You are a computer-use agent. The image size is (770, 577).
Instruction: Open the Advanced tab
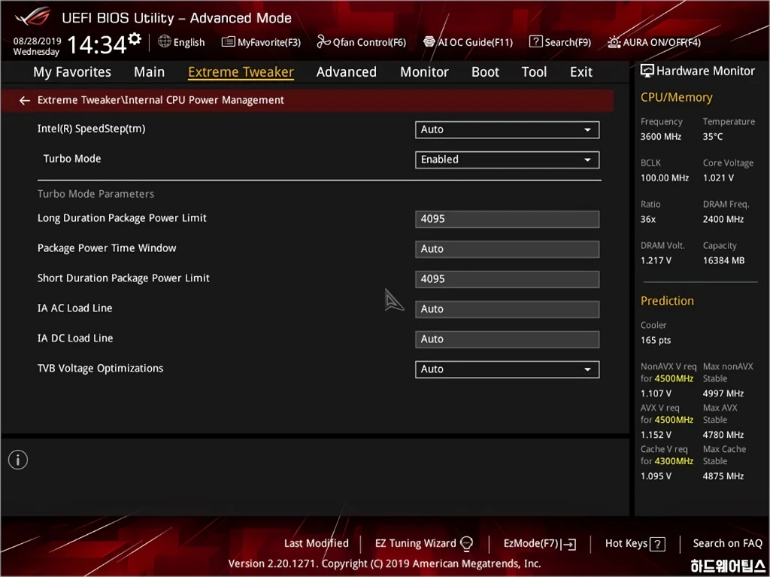point(346,72)
